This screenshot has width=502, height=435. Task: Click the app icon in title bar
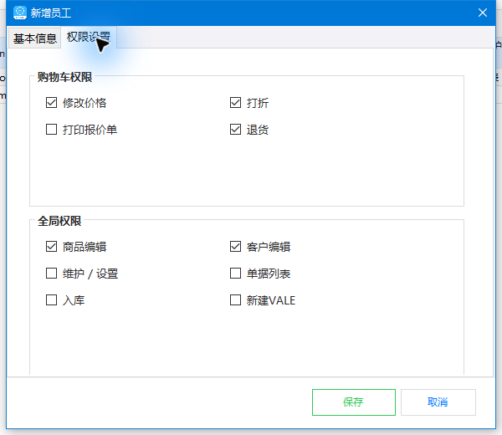(20, 13)
